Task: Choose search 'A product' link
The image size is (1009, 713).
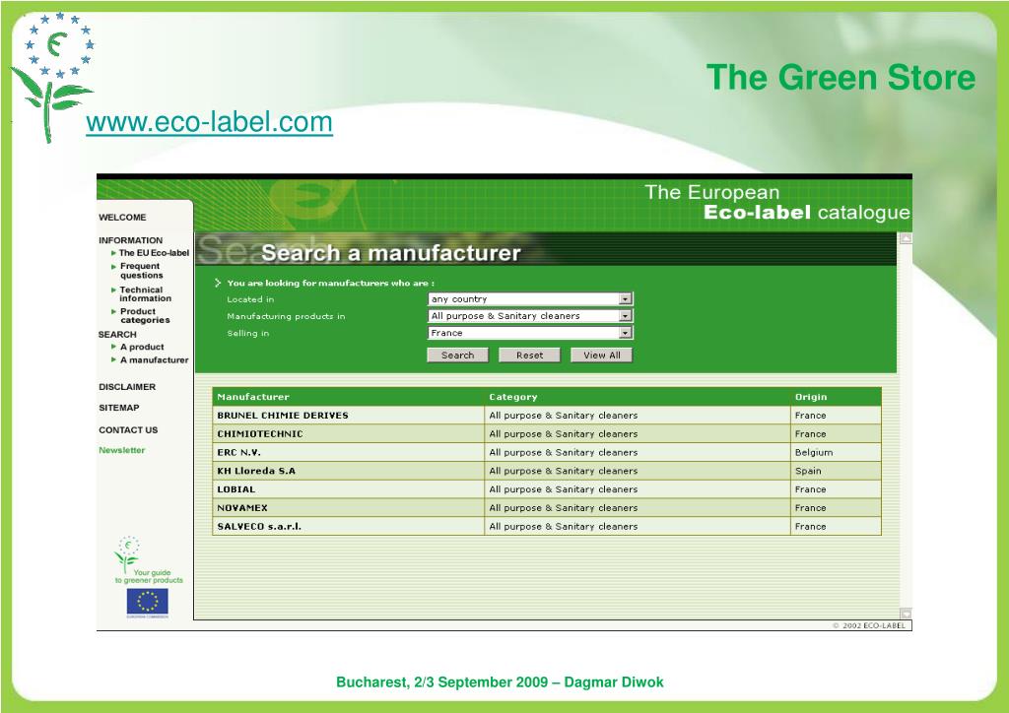Action: [142, 347]
